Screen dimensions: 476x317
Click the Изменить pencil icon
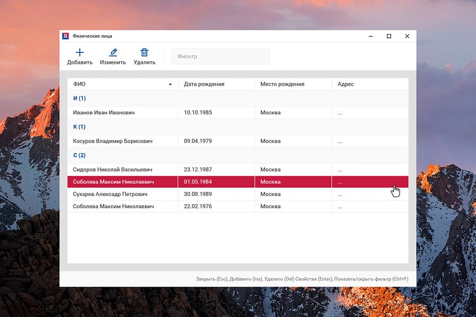click(113, 52)
